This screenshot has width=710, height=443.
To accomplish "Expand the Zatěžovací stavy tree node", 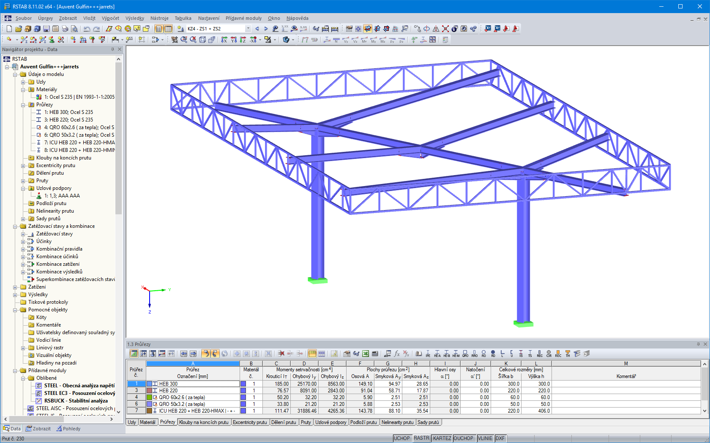I will [23, 234].
